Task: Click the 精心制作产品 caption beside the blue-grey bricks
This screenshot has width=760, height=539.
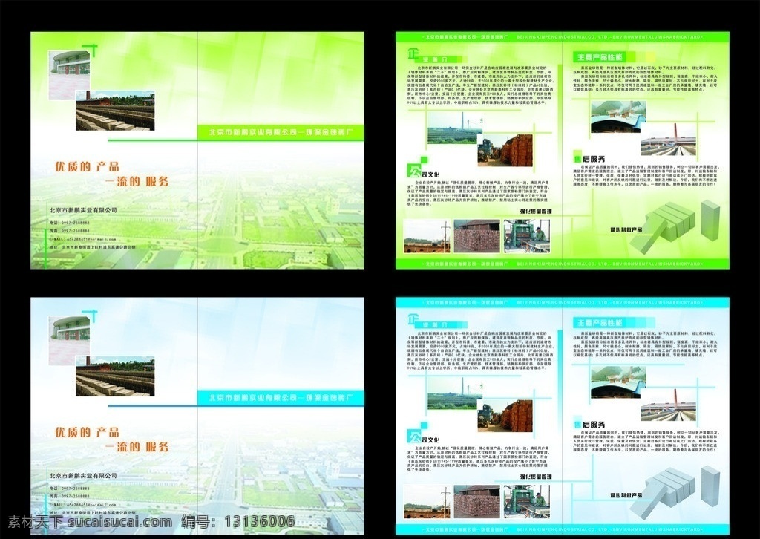Action: [626, 495]
